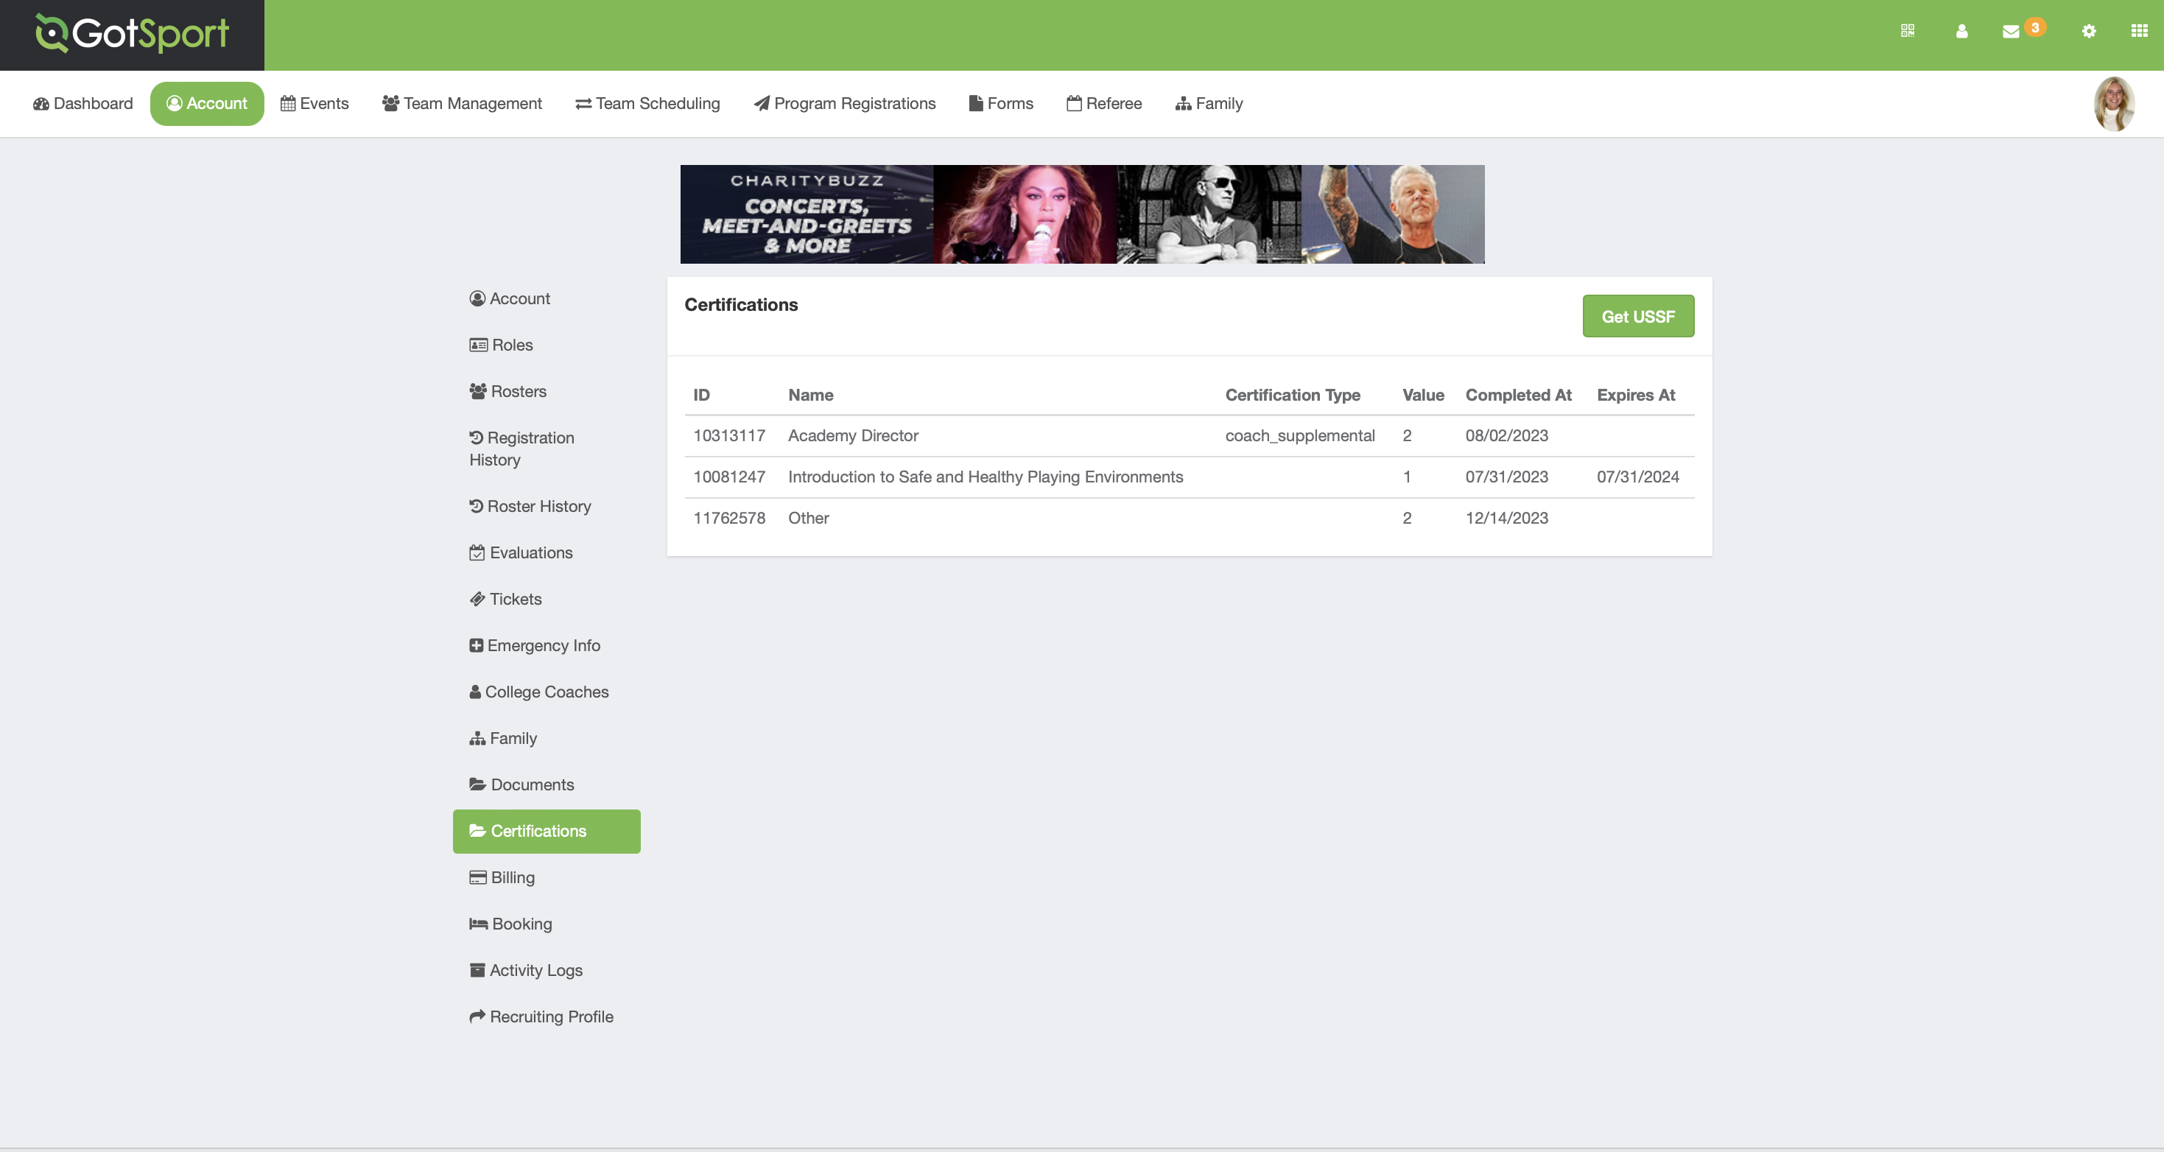Click the Certification Type column header
This screenshot has height=1152, width=2164.
pyautogui.click(x=1292, y=395)
